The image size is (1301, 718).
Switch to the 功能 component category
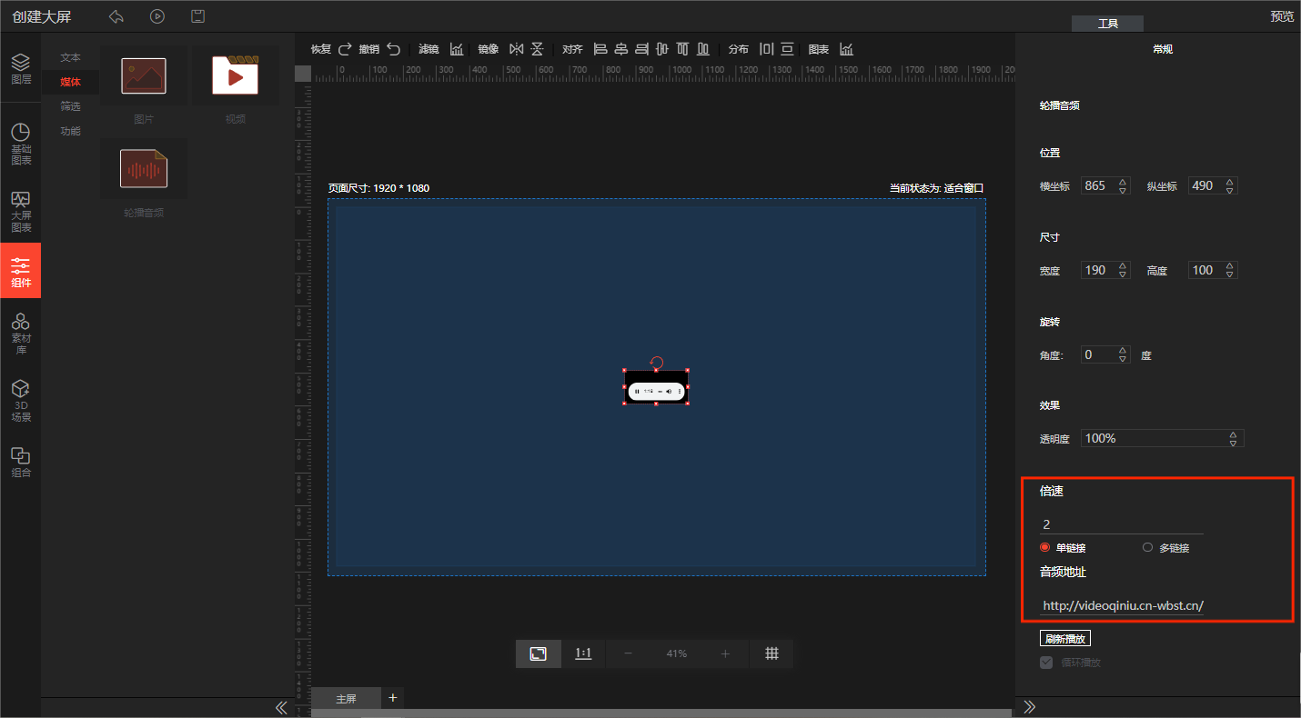(70, 131)
